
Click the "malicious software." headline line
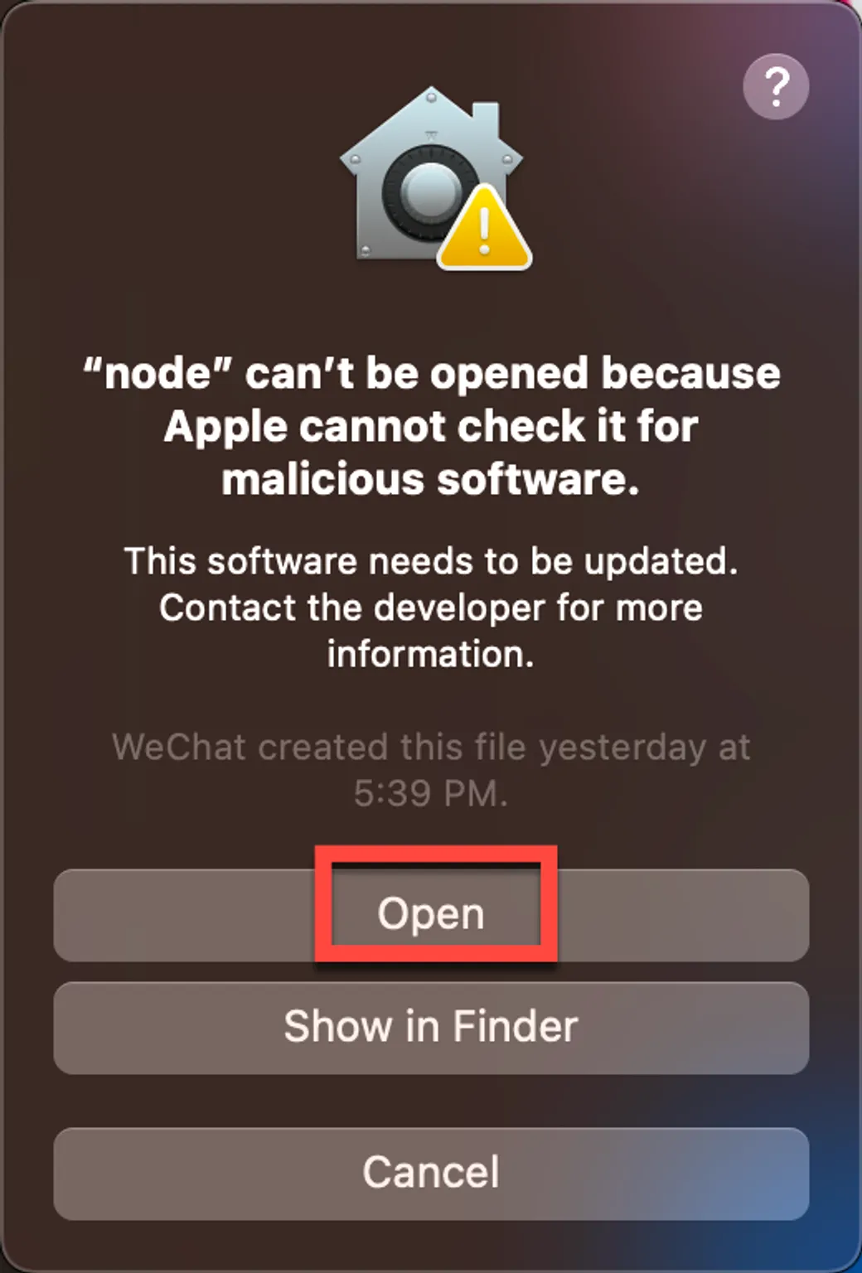[431, 480]
